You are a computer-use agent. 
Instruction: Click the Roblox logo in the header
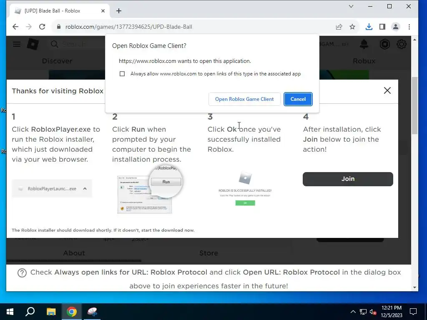point(33,44)
